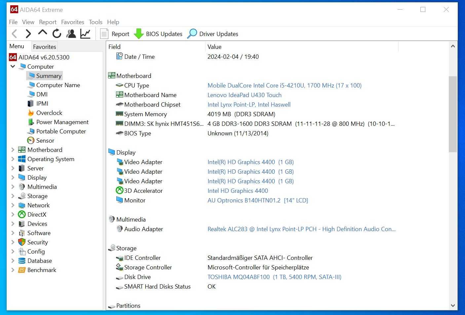The image size is (465, 315).
Task: Click the Power Management battery icon
Action: coord(31,122)
